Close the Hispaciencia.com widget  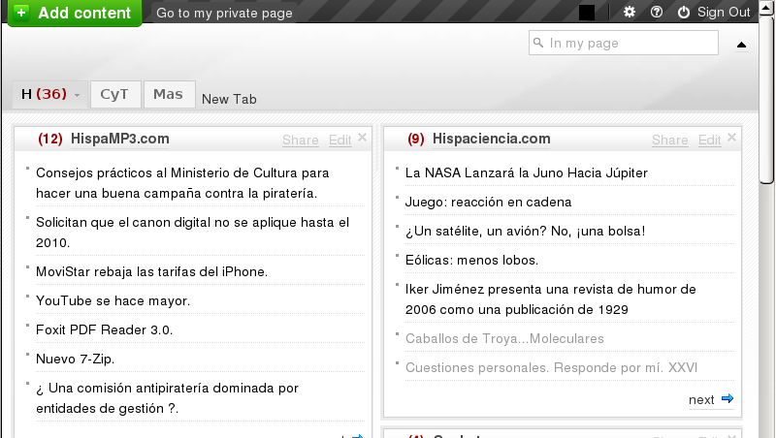(731, 138)
